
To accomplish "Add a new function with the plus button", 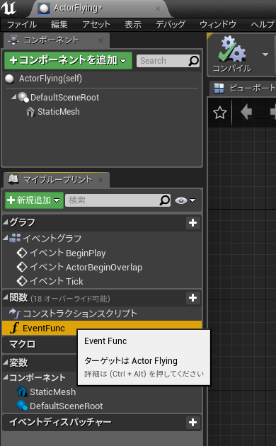I will click(x=192, y=298).
